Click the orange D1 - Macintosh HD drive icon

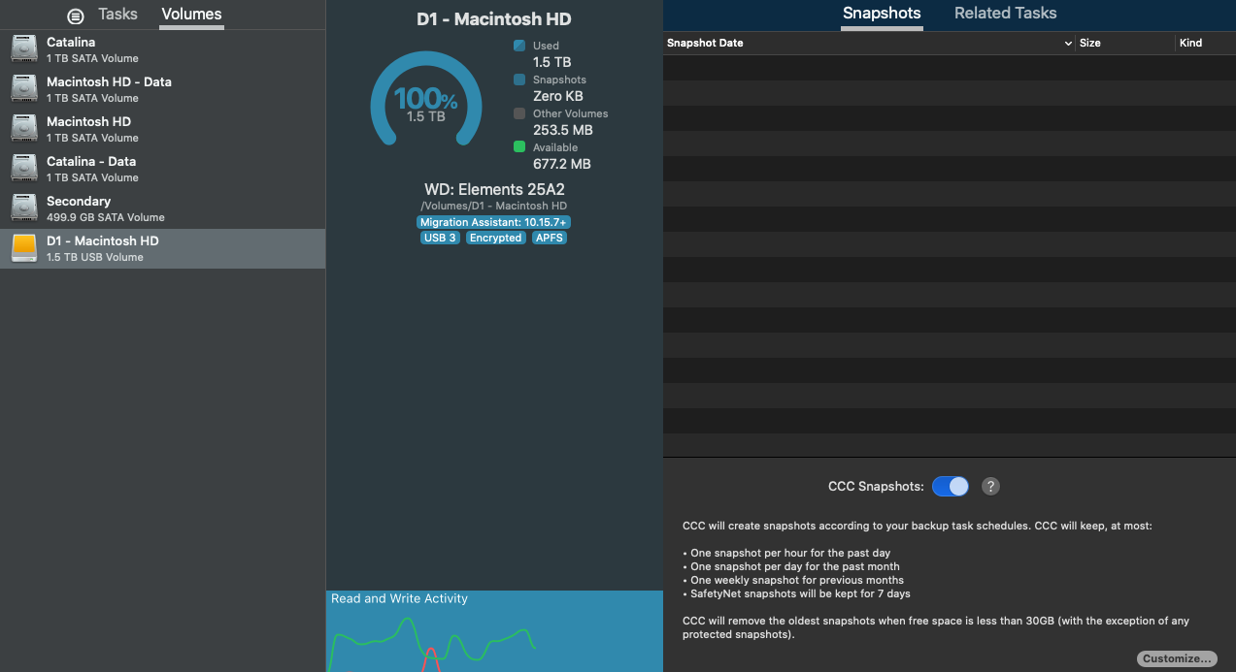24,248
